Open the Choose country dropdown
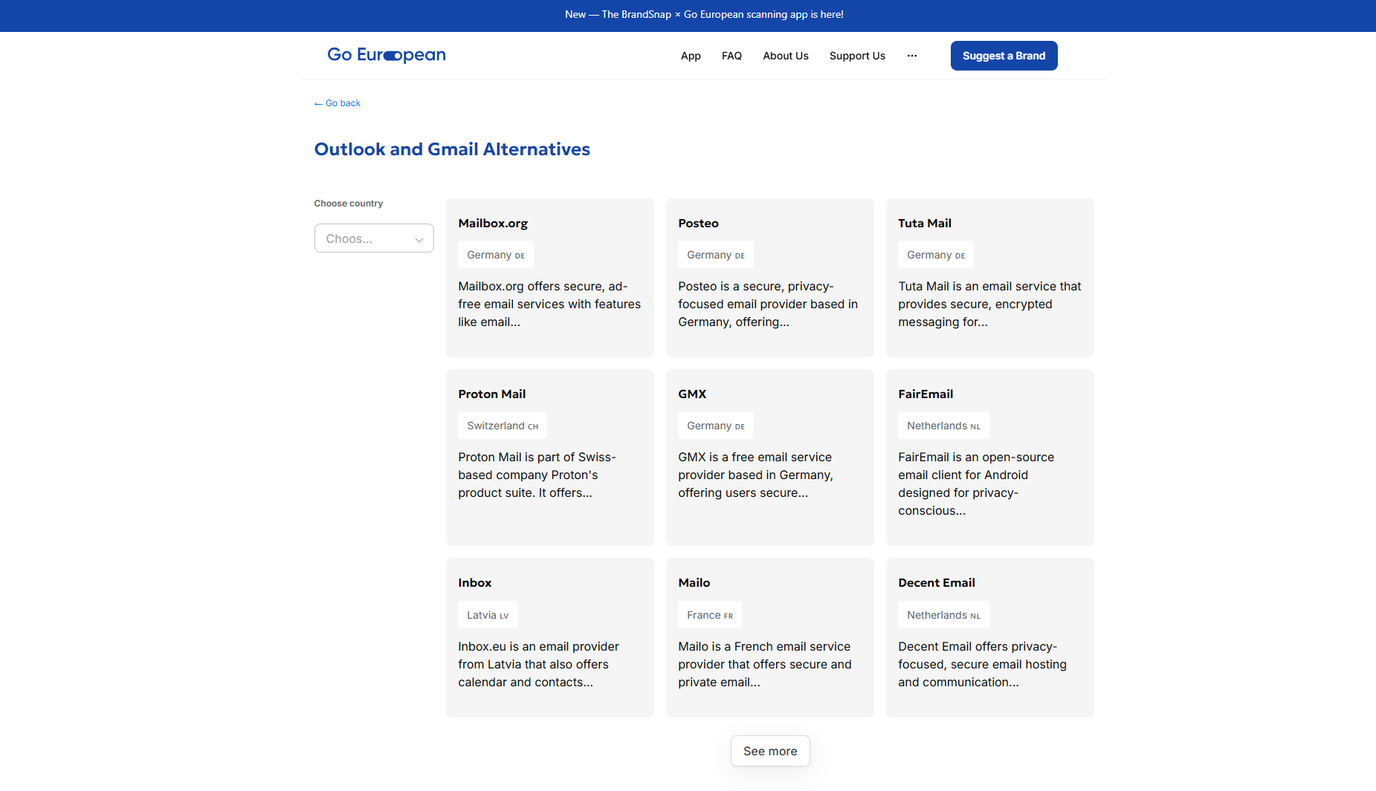This screenshot has height=791, width=1376. click(x=374, y=238)
